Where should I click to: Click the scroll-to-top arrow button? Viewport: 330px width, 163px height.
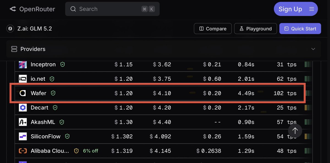[295, 131]
